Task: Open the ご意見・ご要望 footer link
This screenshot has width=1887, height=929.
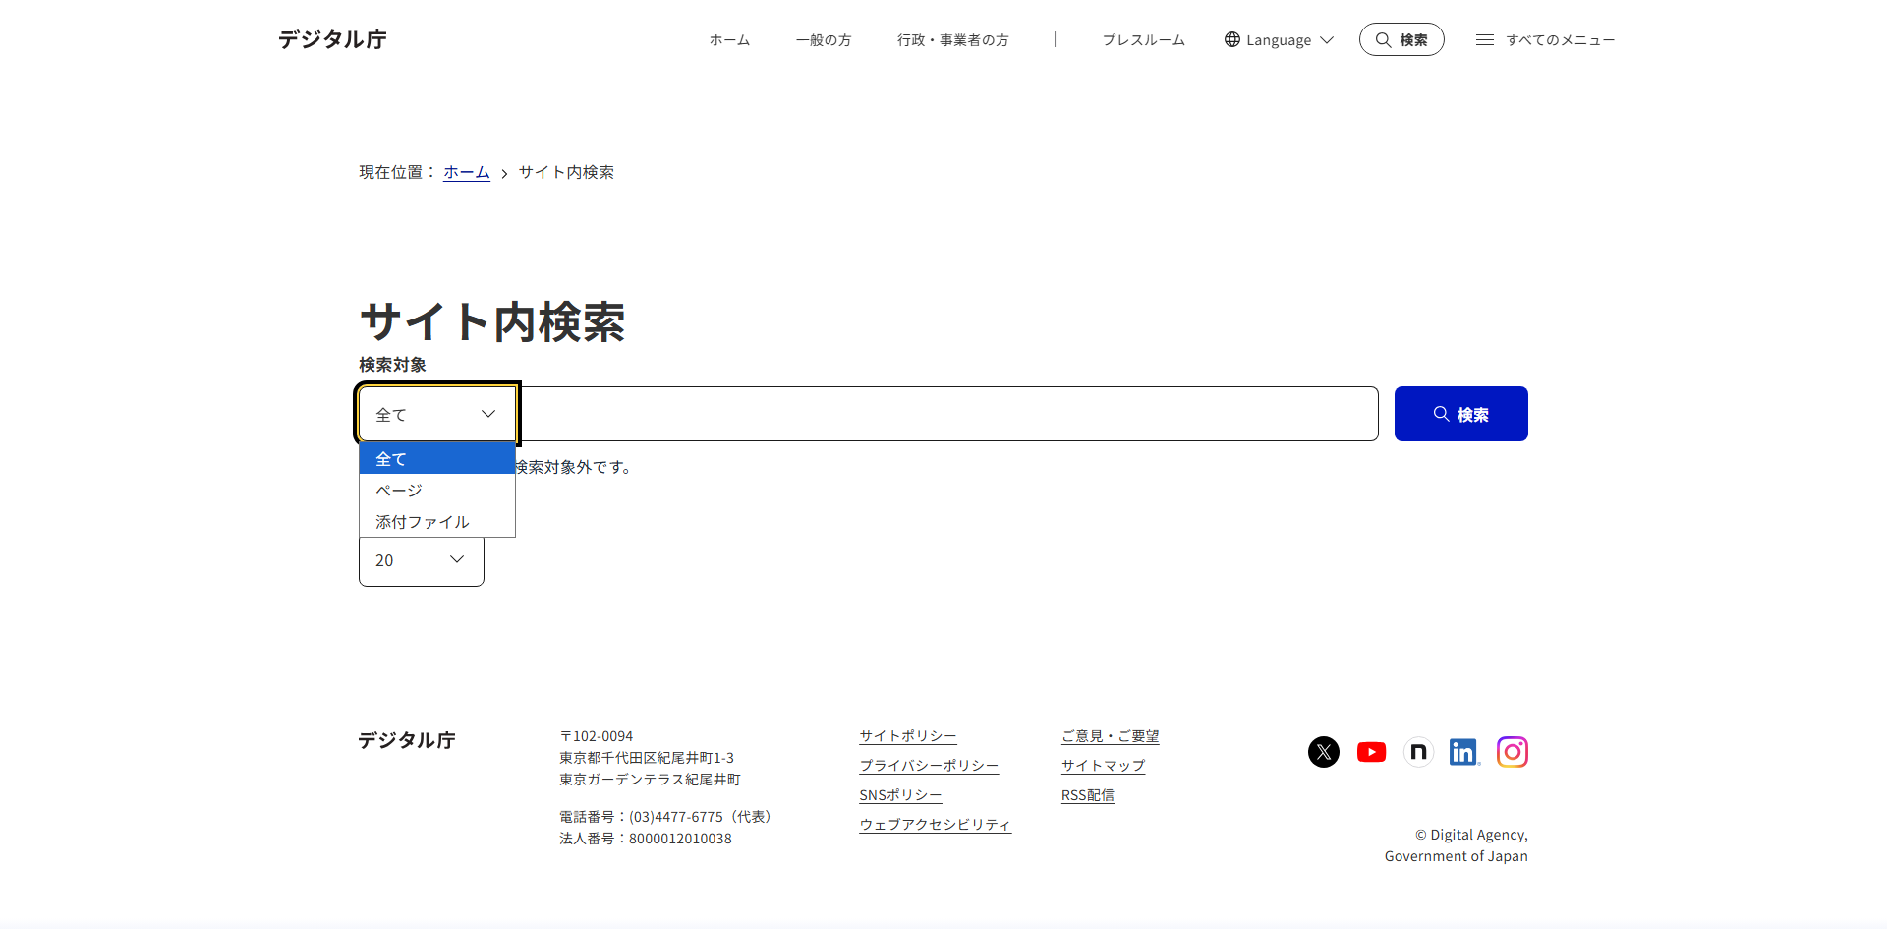Action: (1111, 736)
